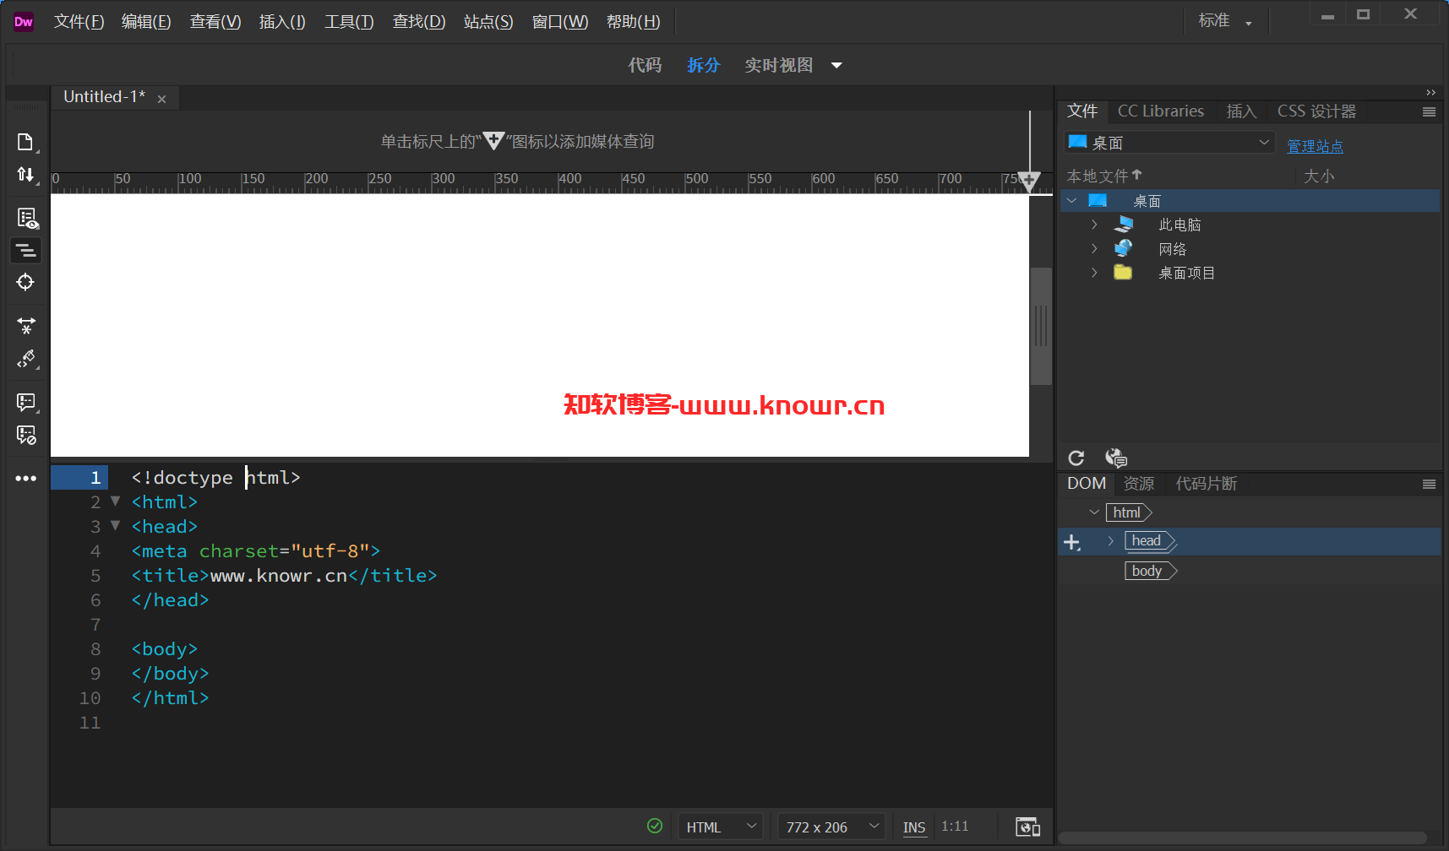Click the Apply Comment icon
1449x851 pixels.
coord(26,403)
